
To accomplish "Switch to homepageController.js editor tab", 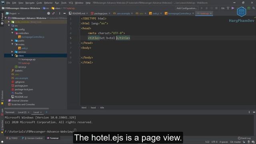I will tap(179, 13).
